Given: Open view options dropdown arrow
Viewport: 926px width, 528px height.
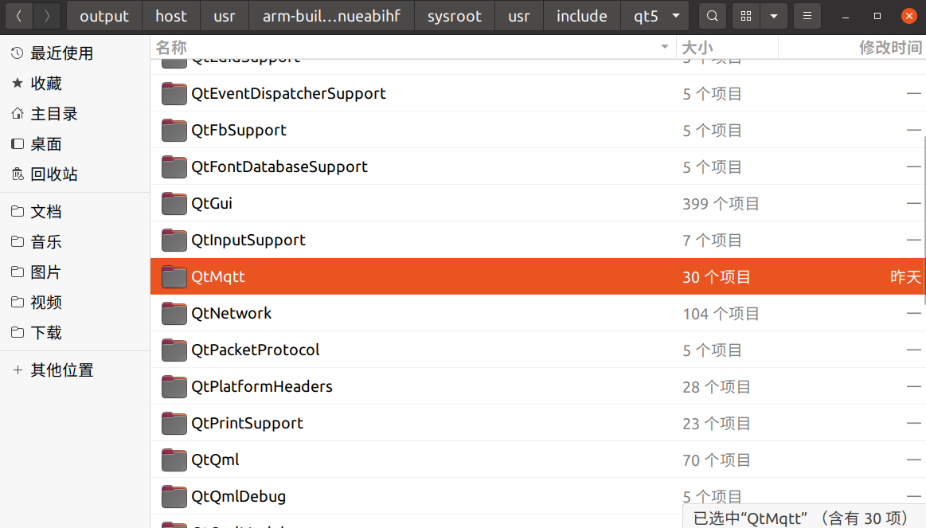Looking at the screenshot, I should pyautogui.click(x=774, y=16).
